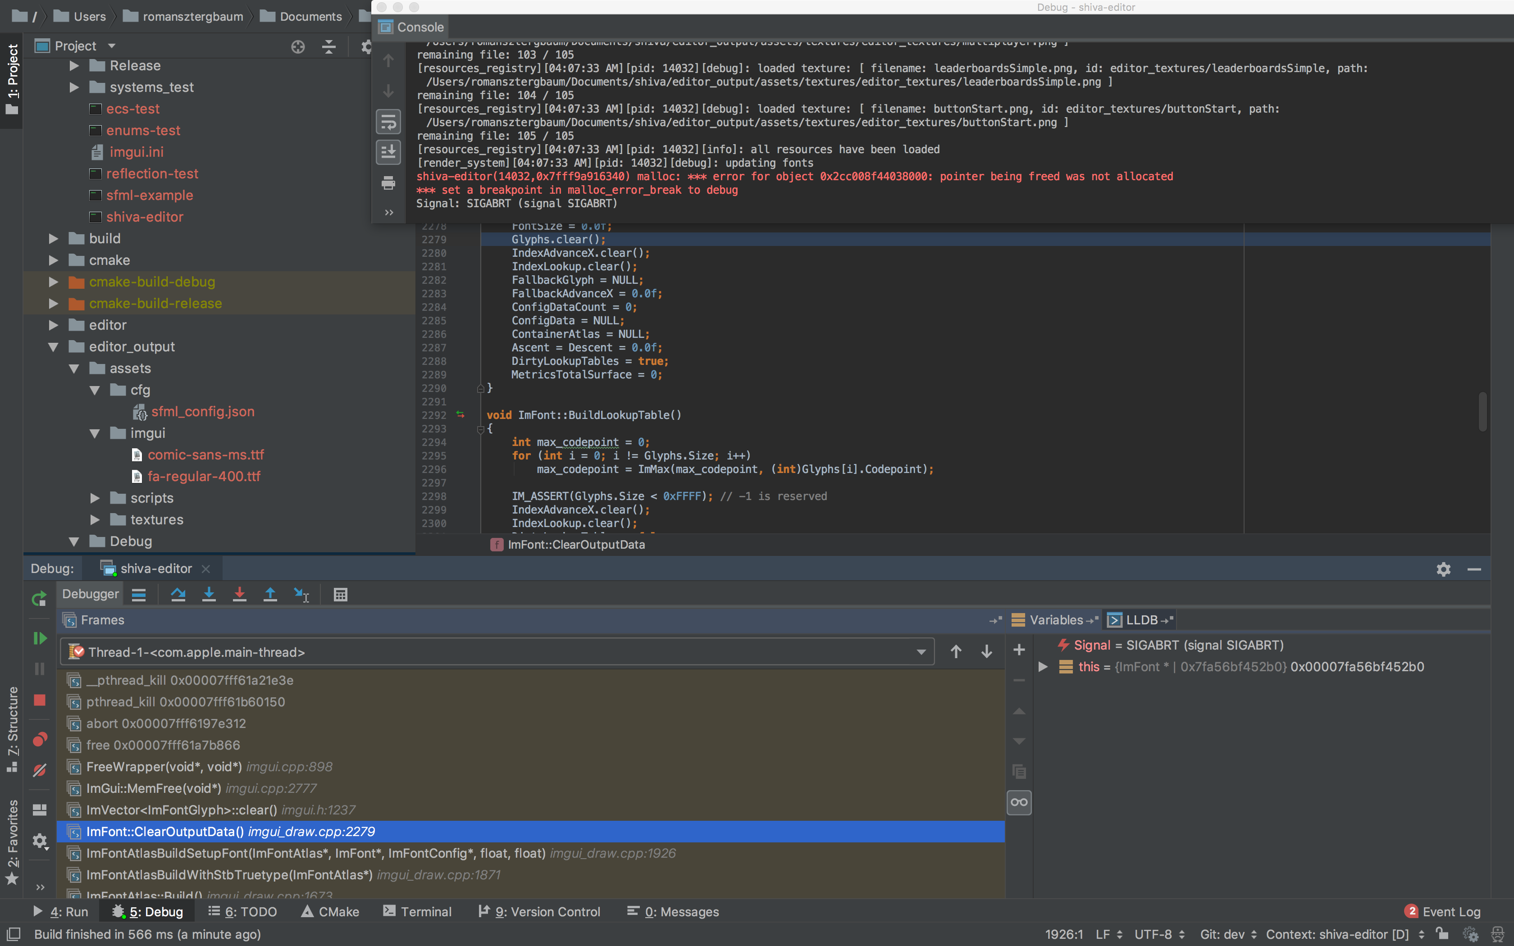Toggle scroll to end in Console
This screenshot has height=946, width=1514.
[x=388, y=152]
